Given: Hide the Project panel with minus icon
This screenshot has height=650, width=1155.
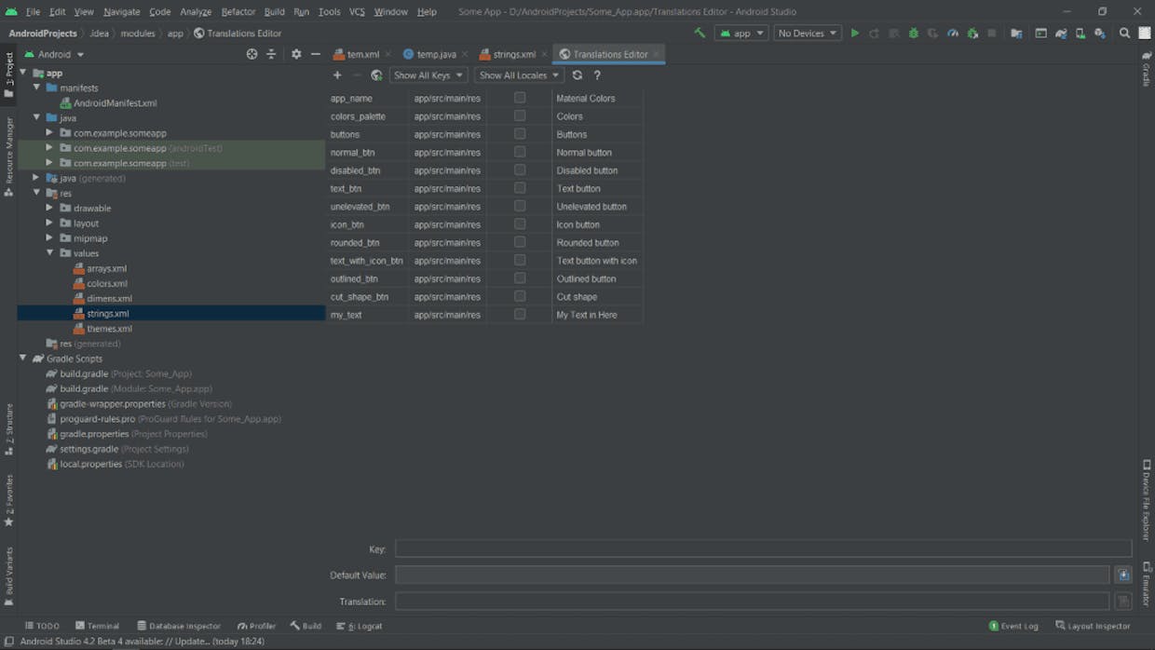Looking at the screenshot, I should [x=316, y=54].
